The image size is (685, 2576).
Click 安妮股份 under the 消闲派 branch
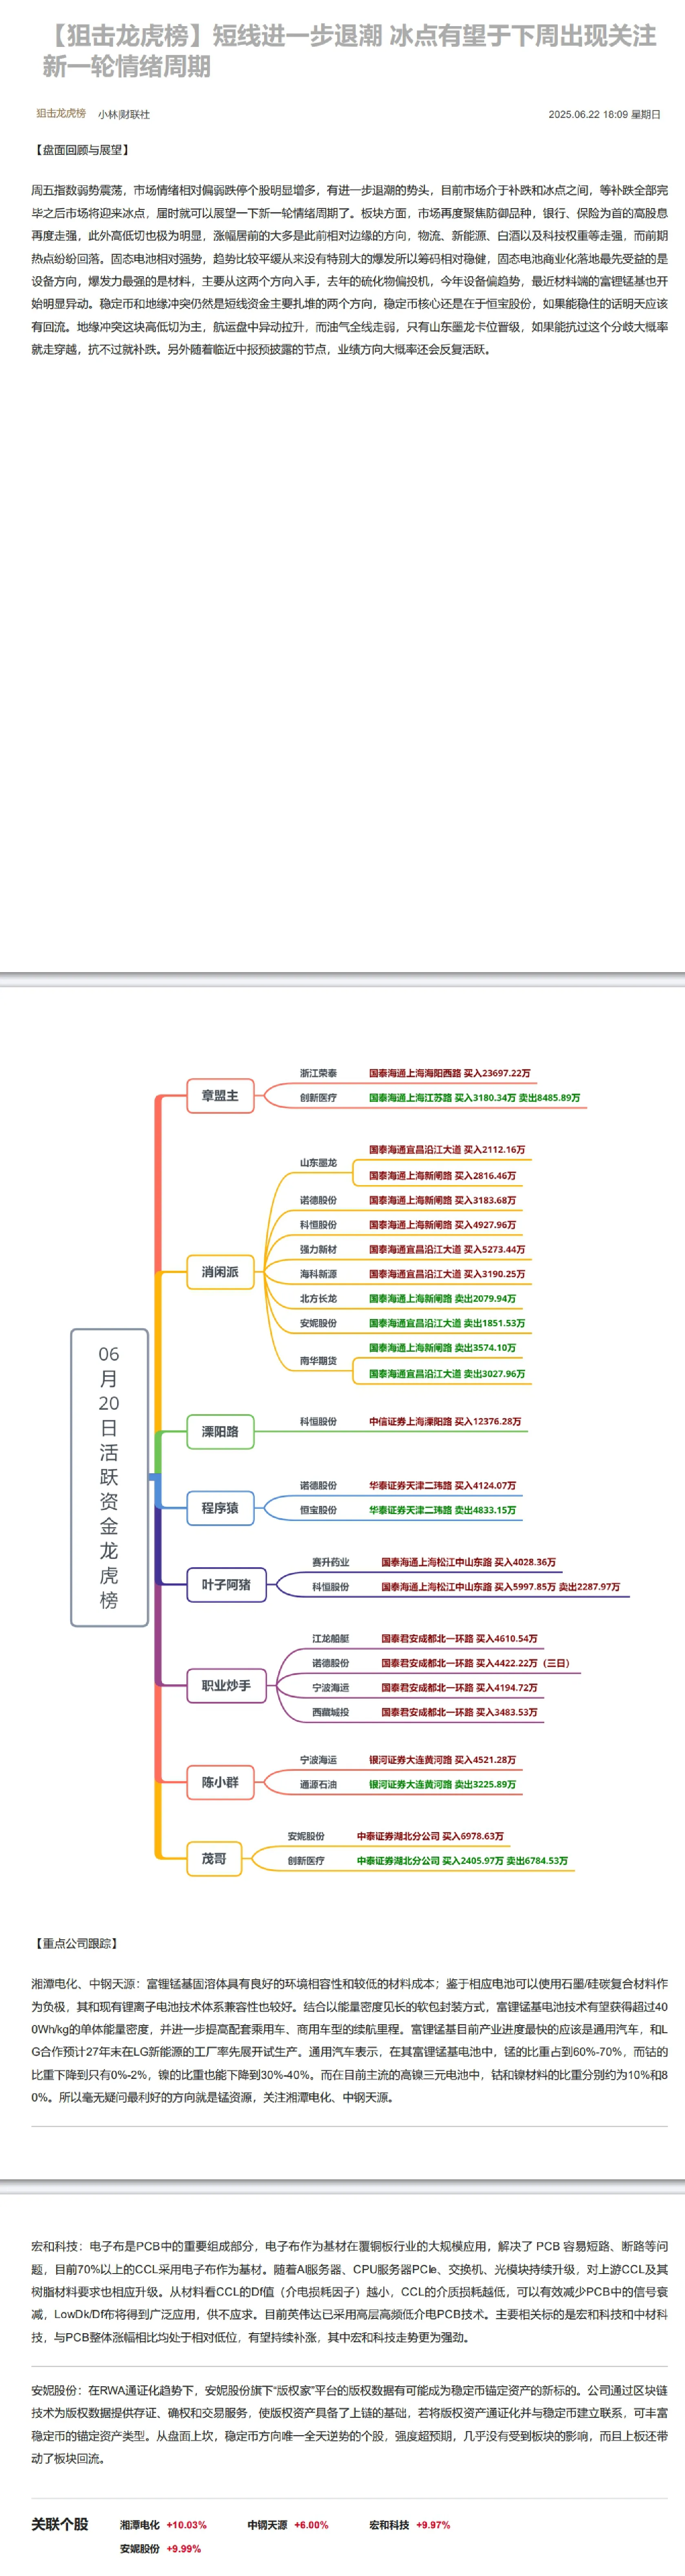click(318, 1323)
